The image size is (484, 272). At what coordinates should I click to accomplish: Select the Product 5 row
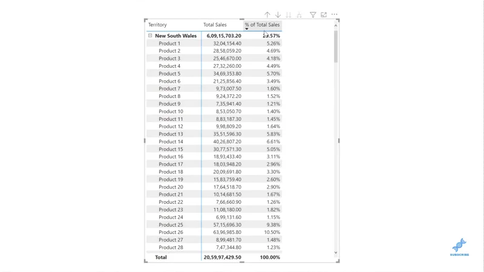click(214, 74)
